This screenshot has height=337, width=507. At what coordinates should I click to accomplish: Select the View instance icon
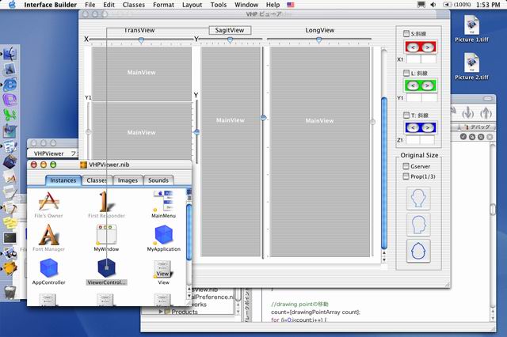pos(163,270)
